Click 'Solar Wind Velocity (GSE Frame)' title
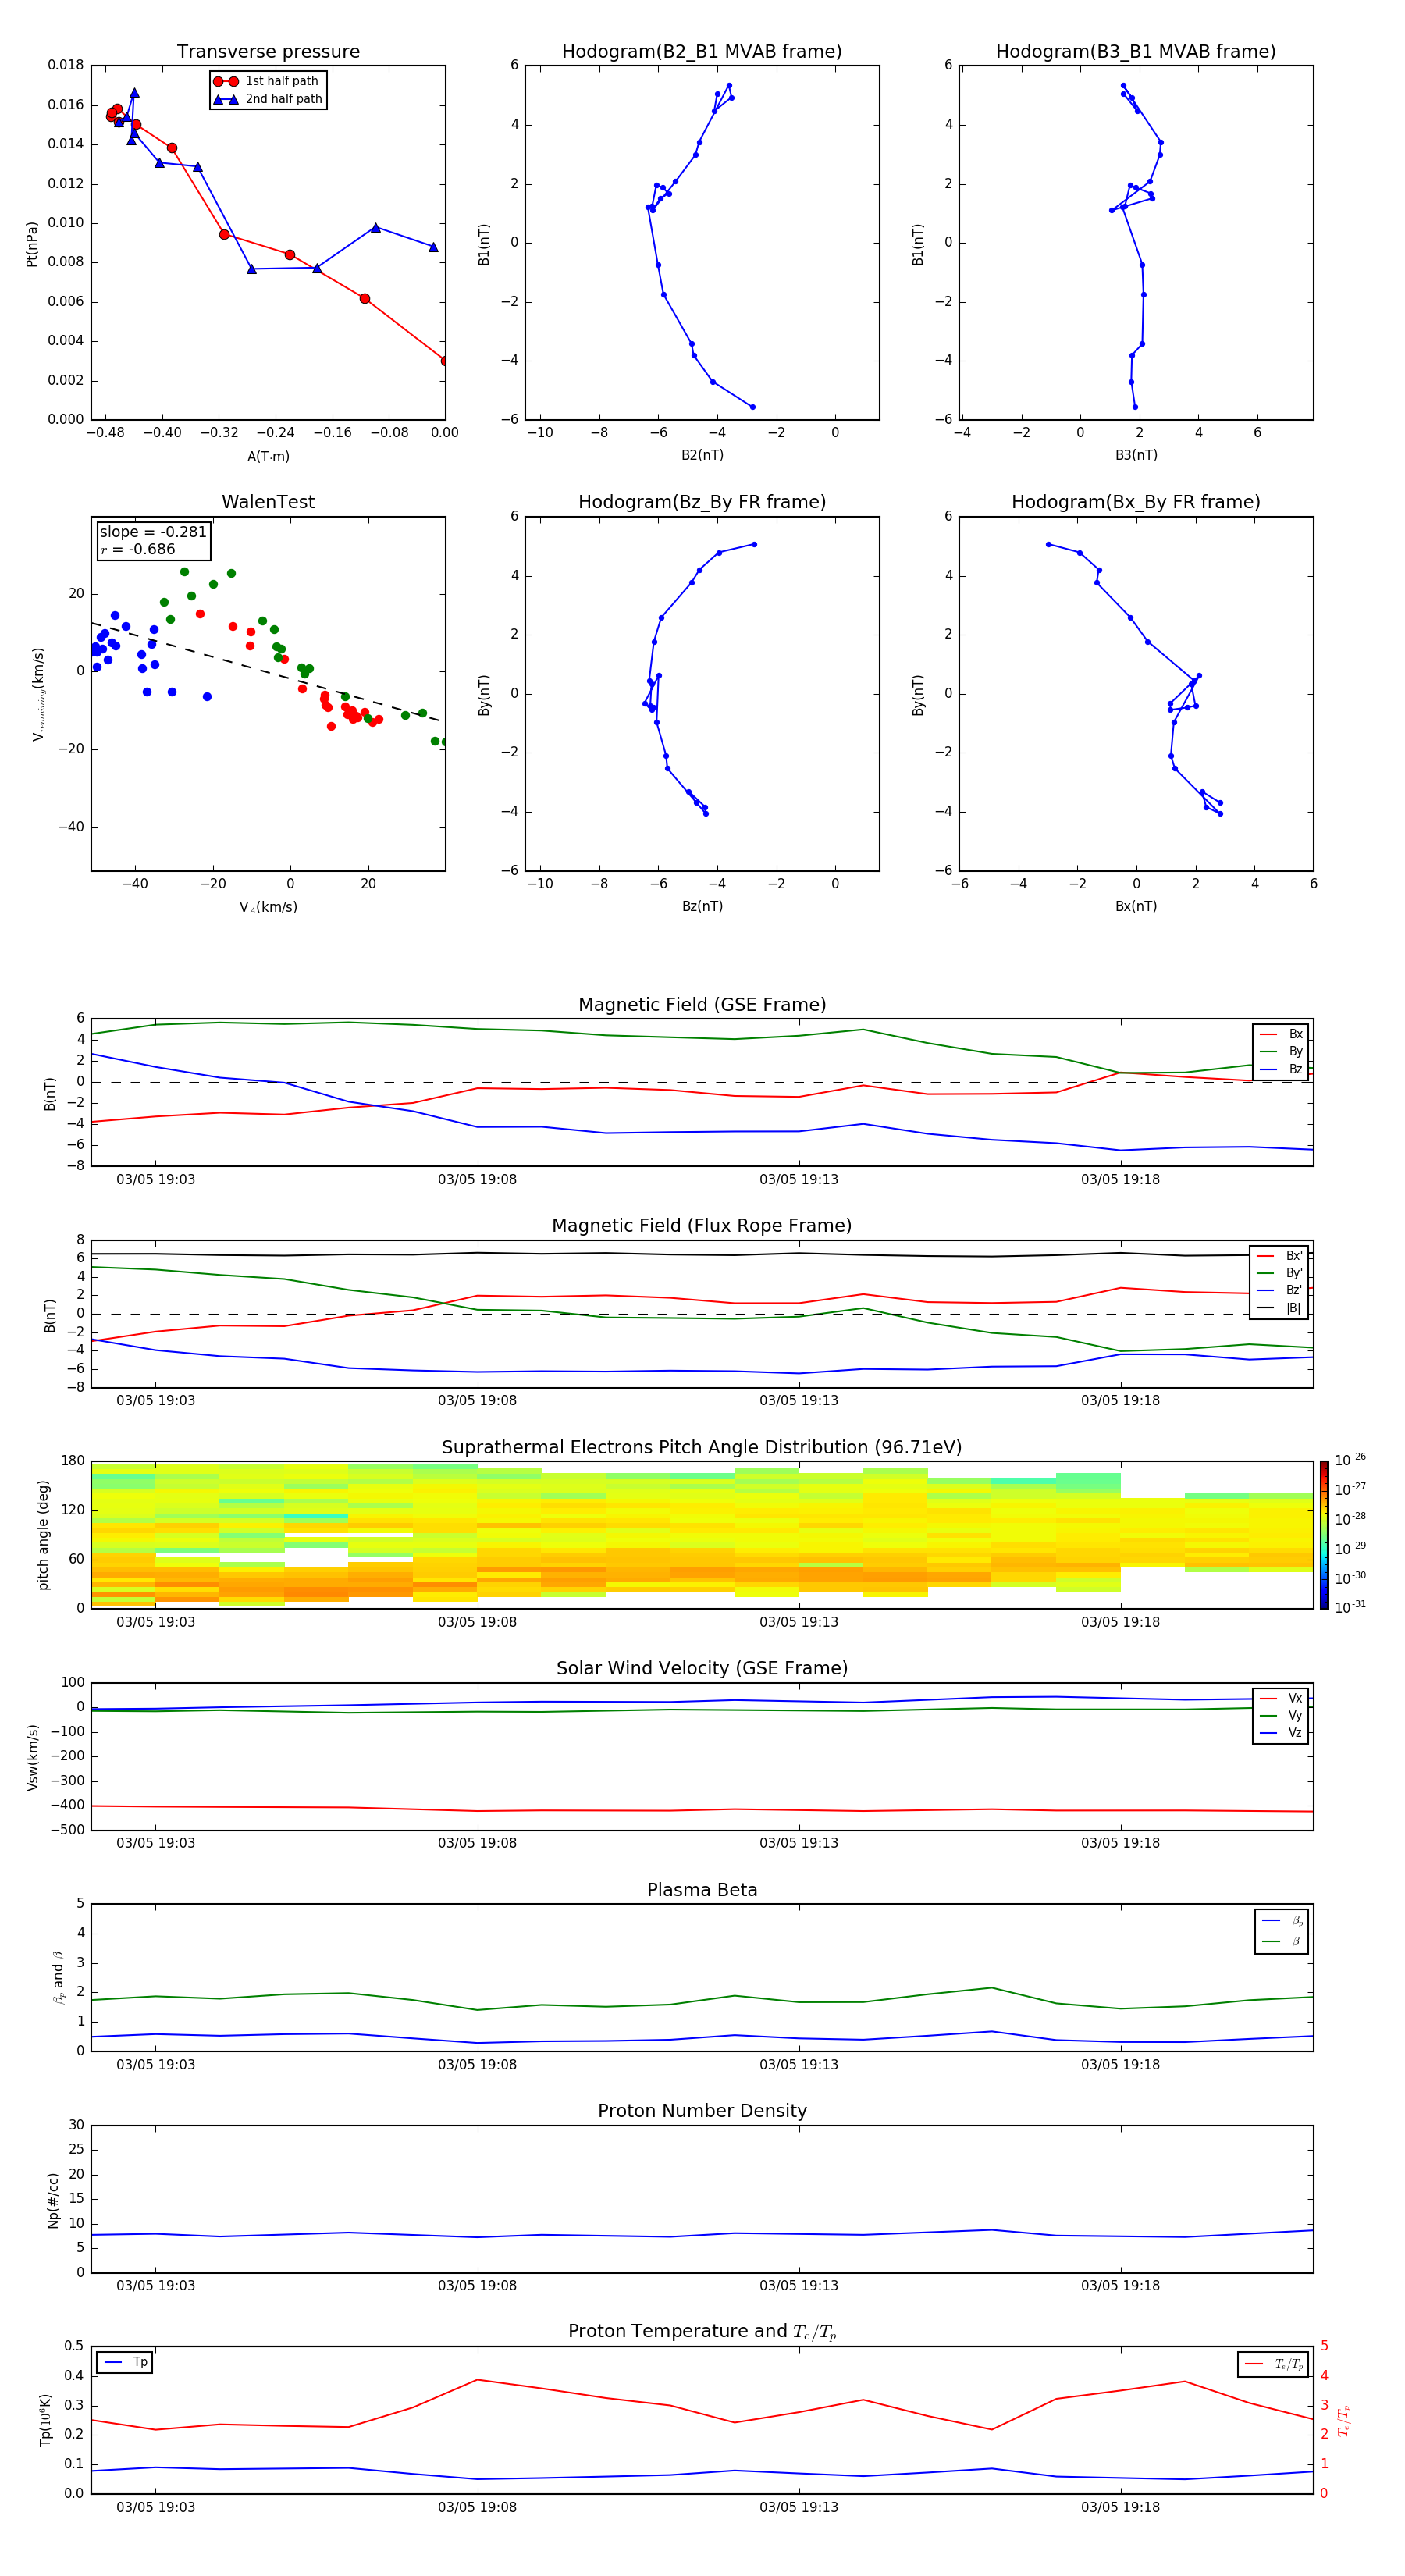The image size is (1405, 2576). click(702, 1669)
